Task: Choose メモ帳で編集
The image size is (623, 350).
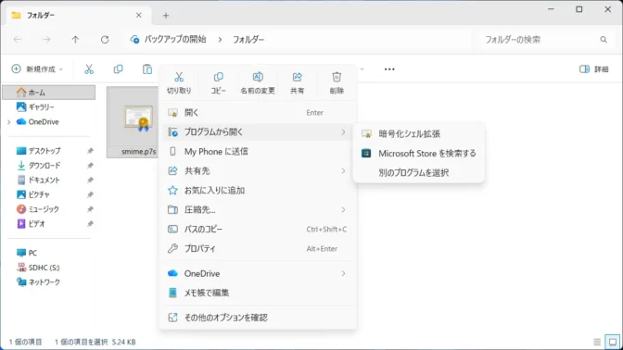Action: tap(258, 293)
